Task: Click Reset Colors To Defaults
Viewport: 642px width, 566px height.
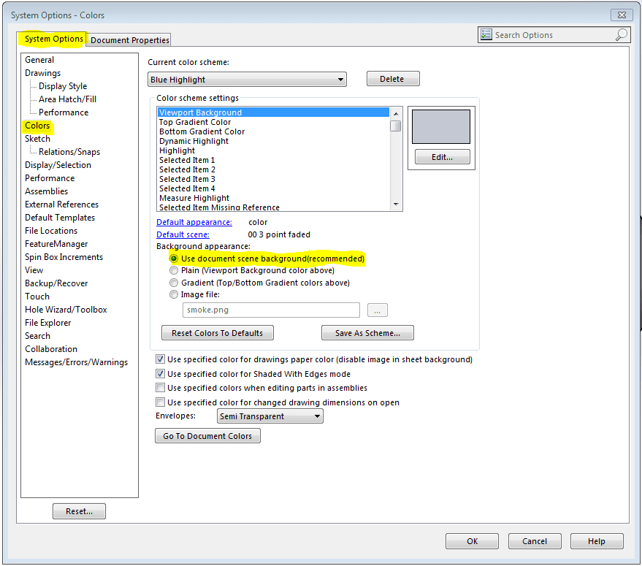Action: point(217,332)
